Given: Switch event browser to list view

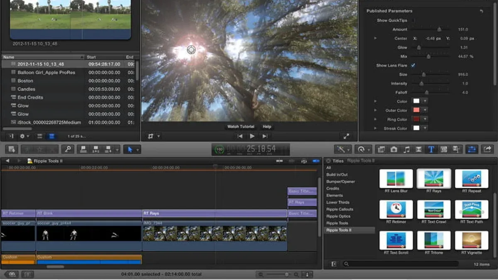Looking at the screenshot, I should [x=51, y=136].
